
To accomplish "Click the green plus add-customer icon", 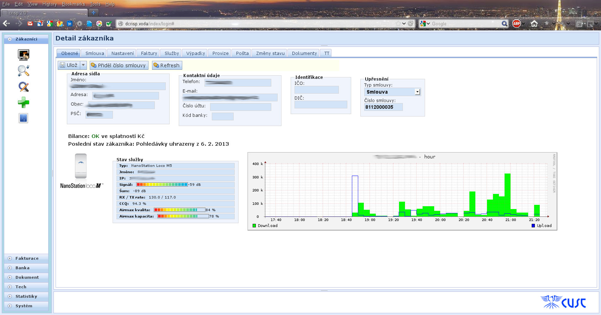I will [x=24, y=102].
